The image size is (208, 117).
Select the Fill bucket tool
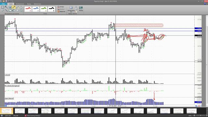pyautogui.click(x=14, y=10)
